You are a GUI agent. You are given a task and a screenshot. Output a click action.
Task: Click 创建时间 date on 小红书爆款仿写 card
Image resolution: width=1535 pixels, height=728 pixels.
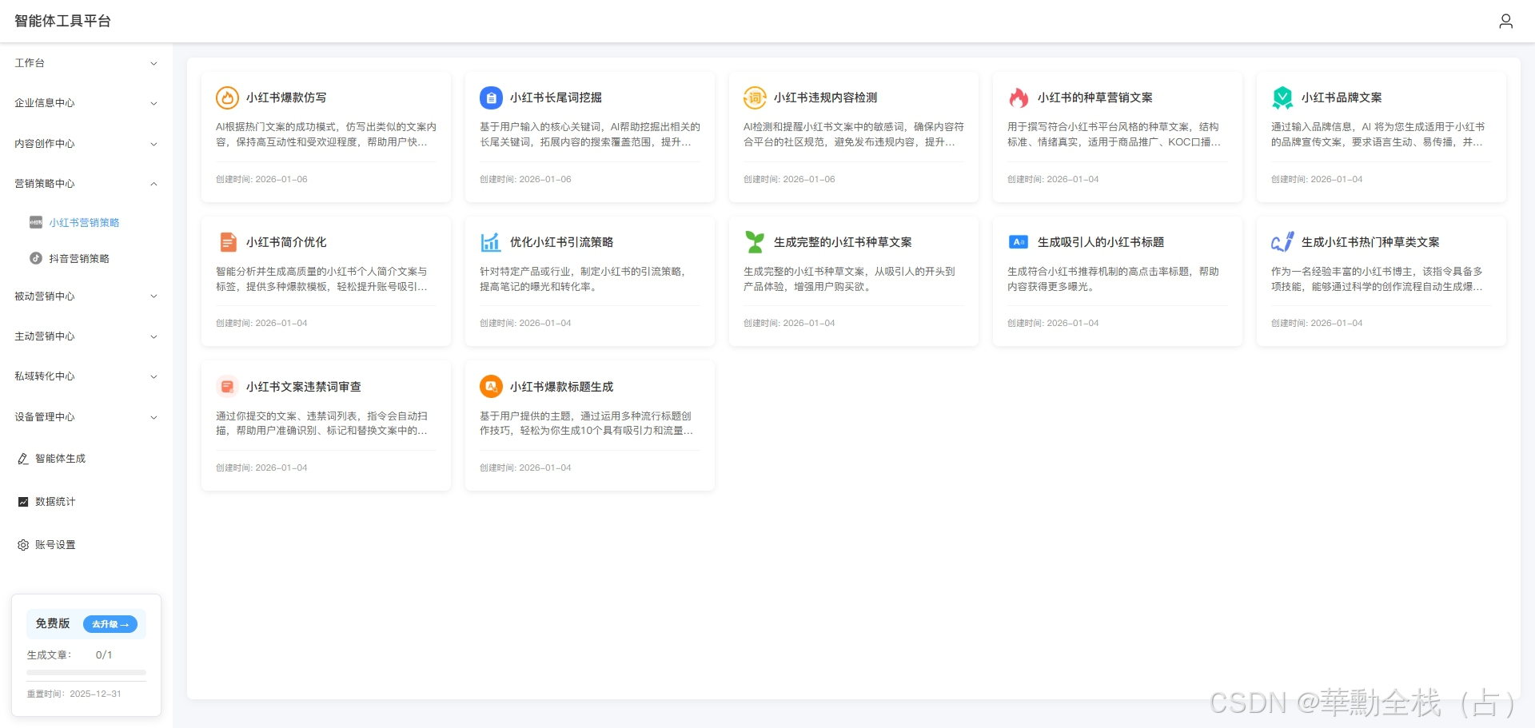(x=261, y=179)
